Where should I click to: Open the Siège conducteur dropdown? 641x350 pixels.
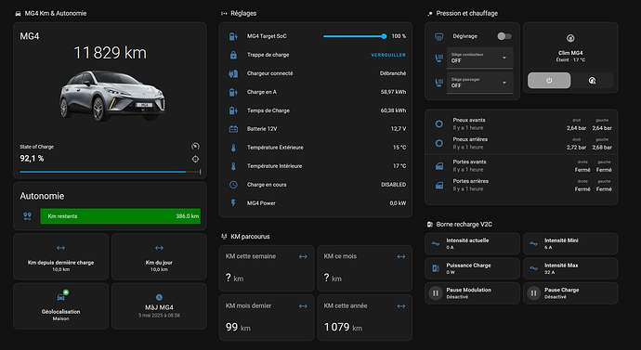[x=479, y=58]
